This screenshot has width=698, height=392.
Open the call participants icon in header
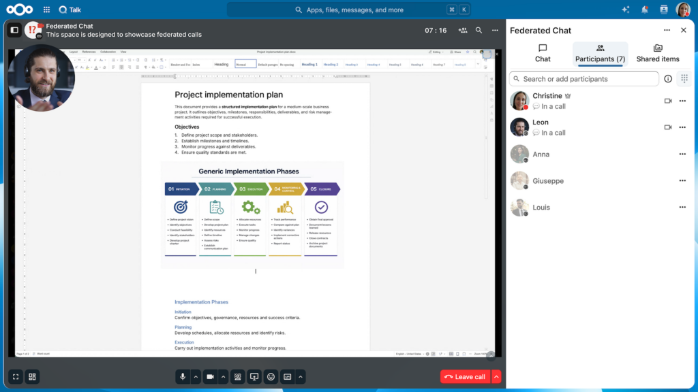coord(463,30)
